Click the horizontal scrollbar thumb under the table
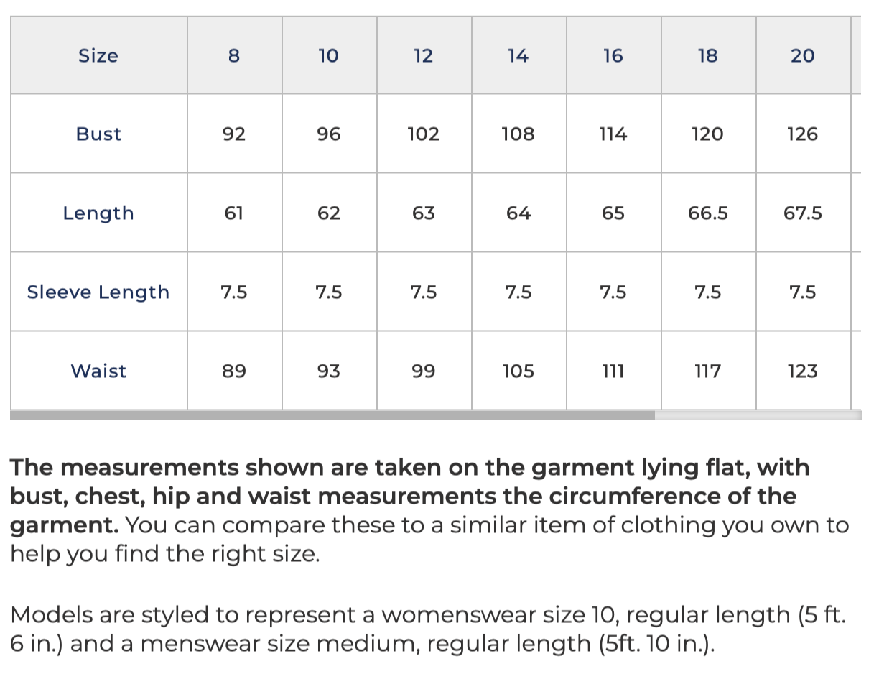The width and height of the screenshot is (879, 697). click(x=332, y=415)
